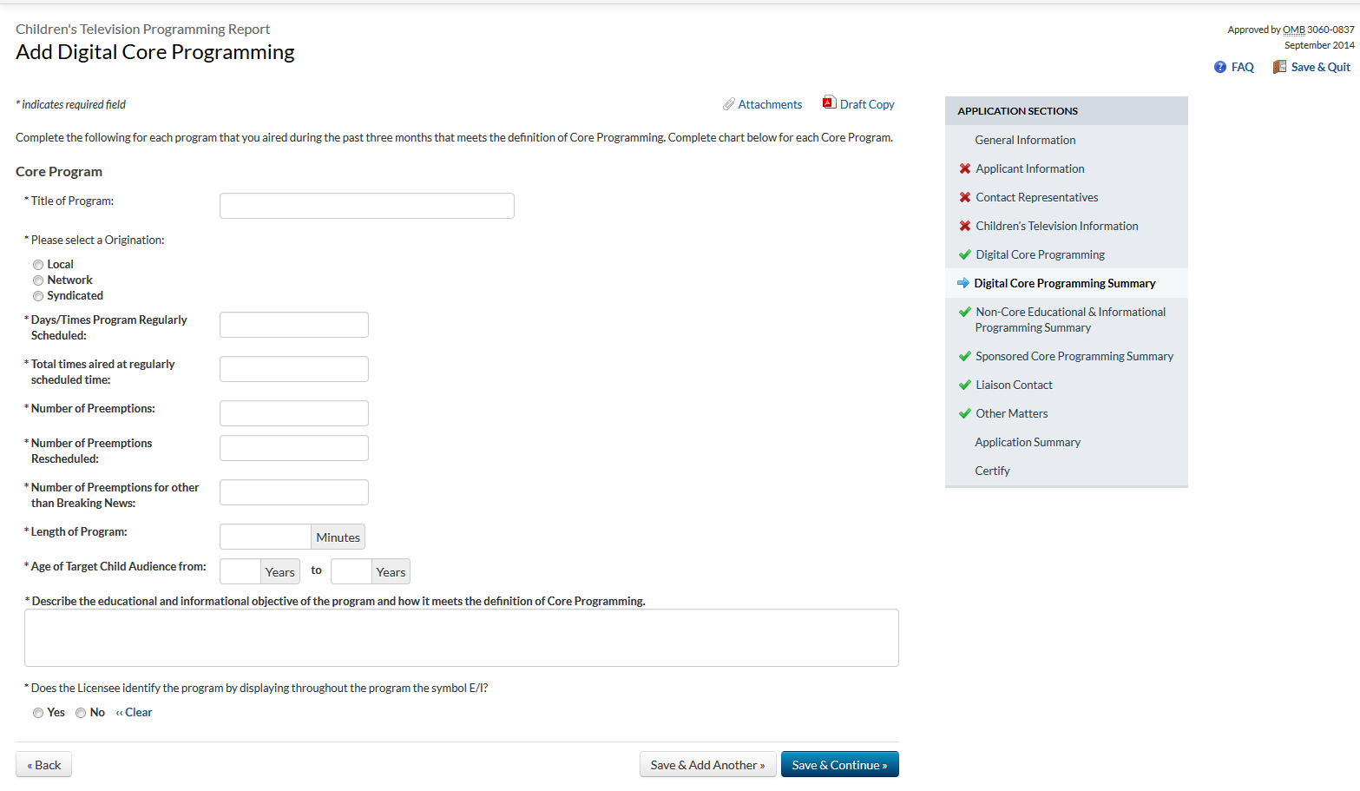This screenshot has width=1360, height=791.
Task: Click red X beside Contact Representatives
Action: point(964,198)
